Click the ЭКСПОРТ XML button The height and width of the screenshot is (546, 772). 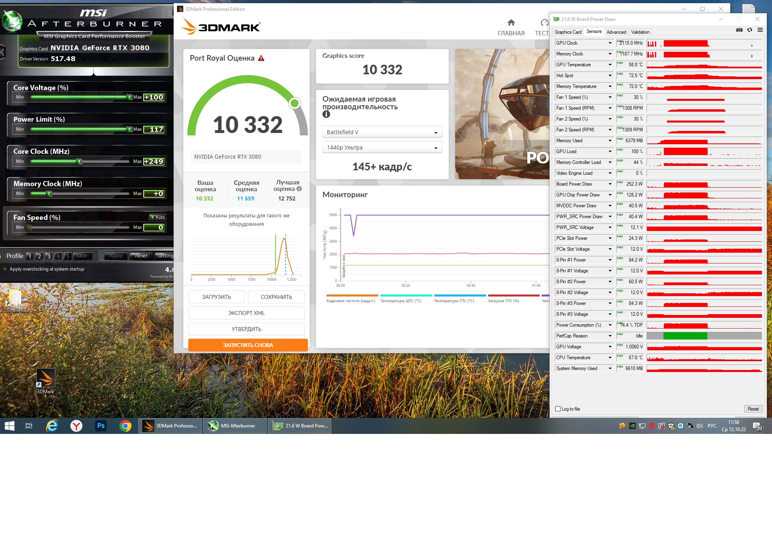point(246,313)
